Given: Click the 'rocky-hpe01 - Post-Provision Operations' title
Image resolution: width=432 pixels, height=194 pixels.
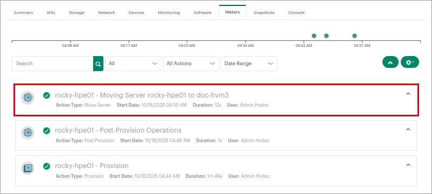Looking at the screenshot, I should [118, 130].
